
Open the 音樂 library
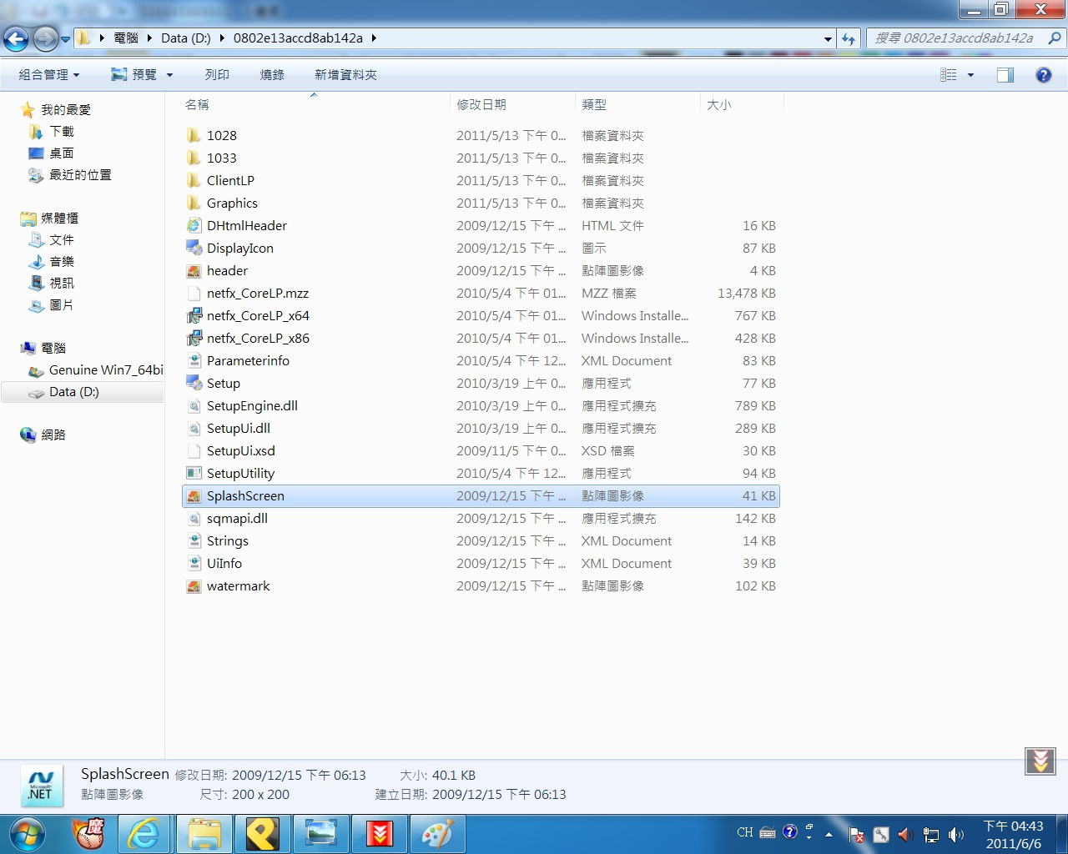tap(62, 262)
